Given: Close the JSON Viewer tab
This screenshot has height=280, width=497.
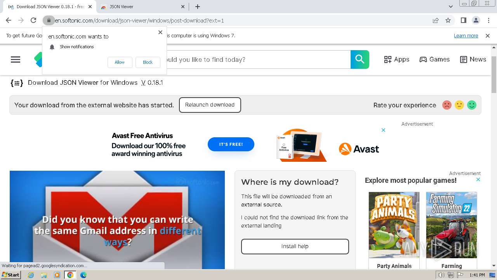Looking at the screenshot, I should point(183,7).
